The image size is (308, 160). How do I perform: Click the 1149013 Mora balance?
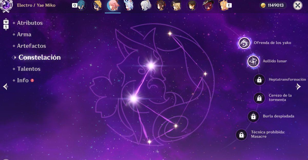click(276, 5)
